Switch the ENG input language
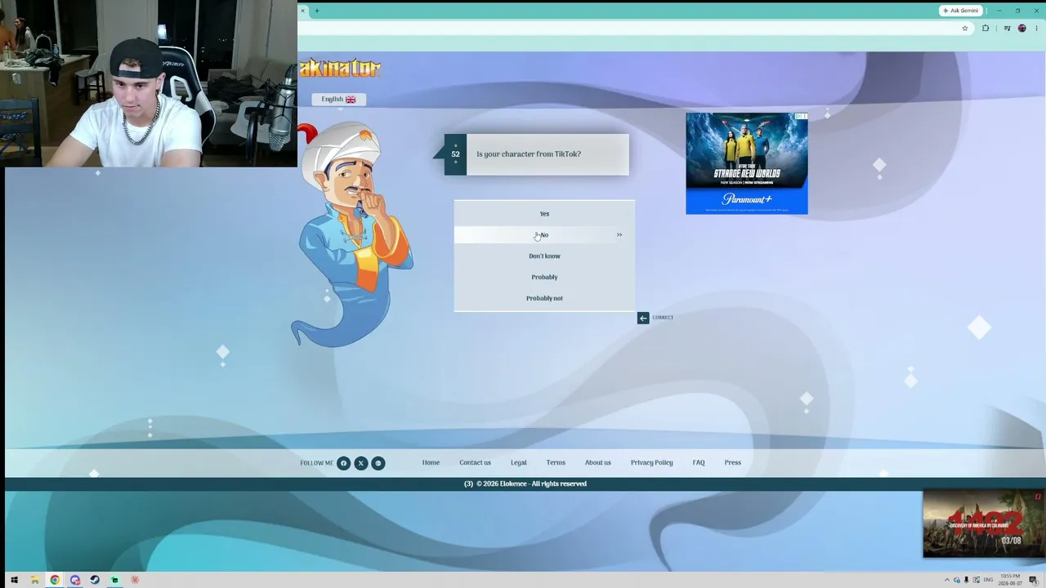Viewport: 1046px width, 588px height. 988,580
